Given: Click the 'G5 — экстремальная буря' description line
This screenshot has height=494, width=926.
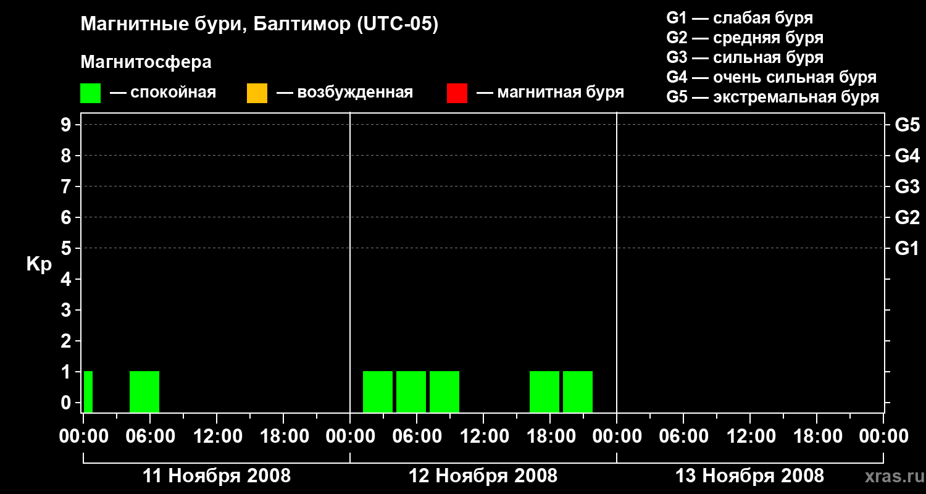Looking at the screenshot, I should point(773,97).
